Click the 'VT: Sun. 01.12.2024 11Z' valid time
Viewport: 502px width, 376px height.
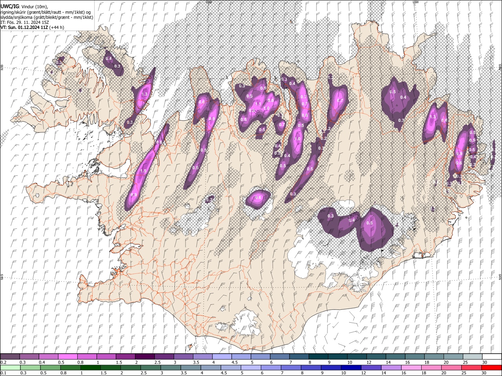click(x=25, y=27)
